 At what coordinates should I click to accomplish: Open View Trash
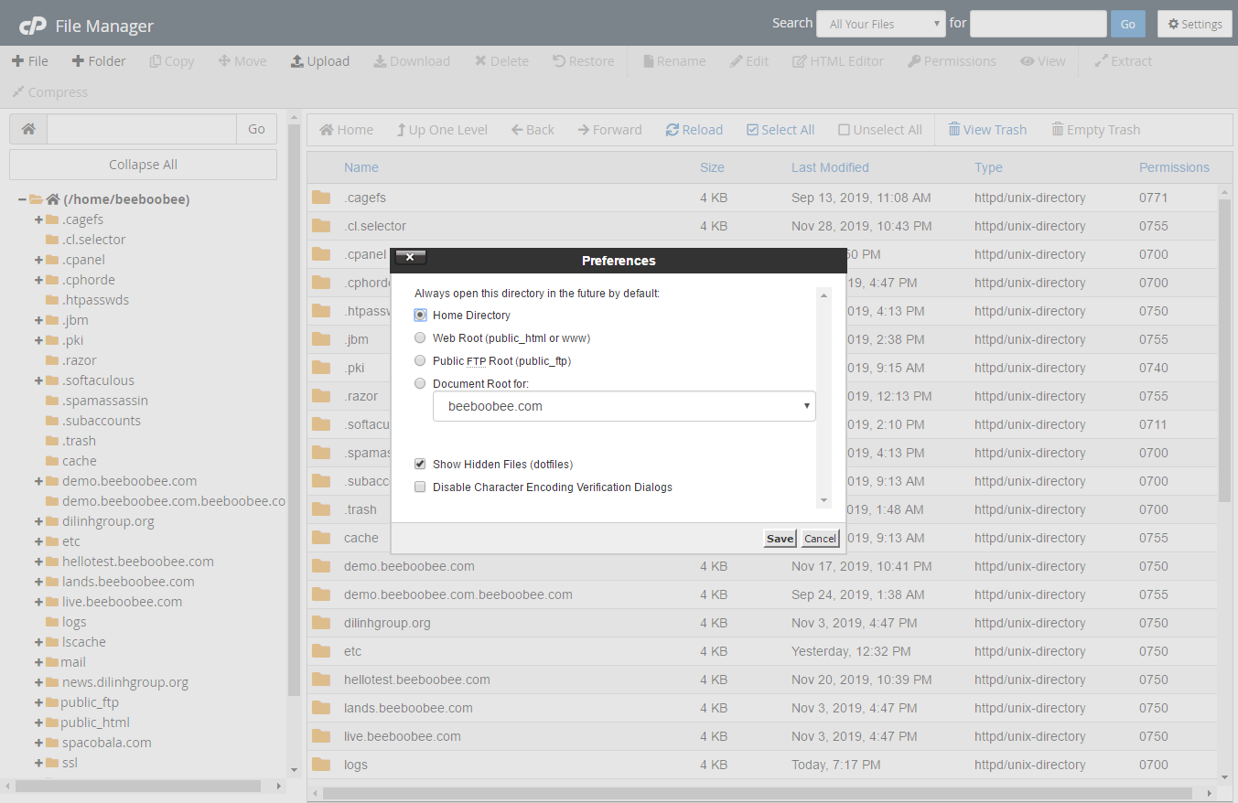coord(987,130)
